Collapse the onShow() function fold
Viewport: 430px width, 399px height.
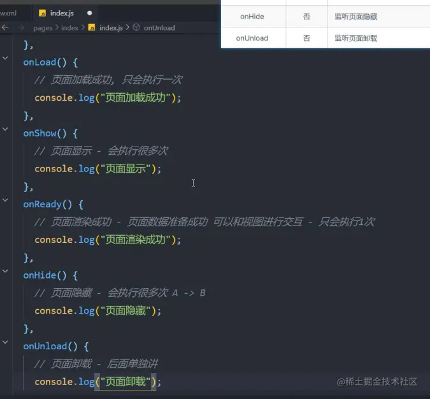point(5,129)
